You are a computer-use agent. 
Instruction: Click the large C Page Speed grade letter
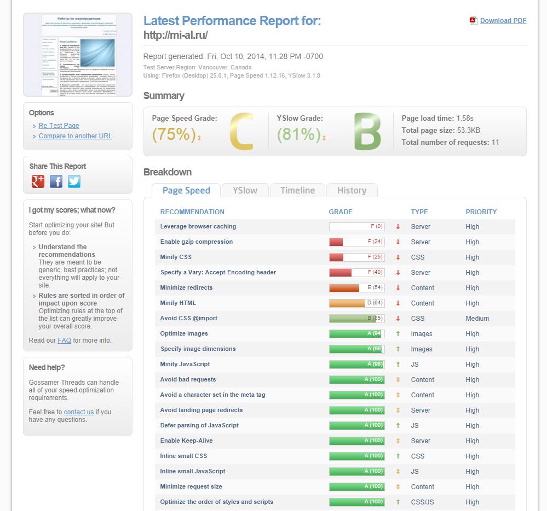coord(241,132)
